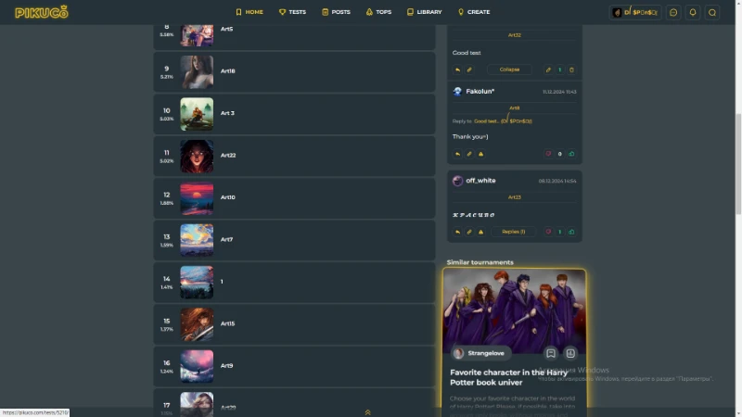The height and width of the screenshot is (417, 742).
Task: Select the Art18 thumbnail ranked 9
Action: tap(197, 72)
